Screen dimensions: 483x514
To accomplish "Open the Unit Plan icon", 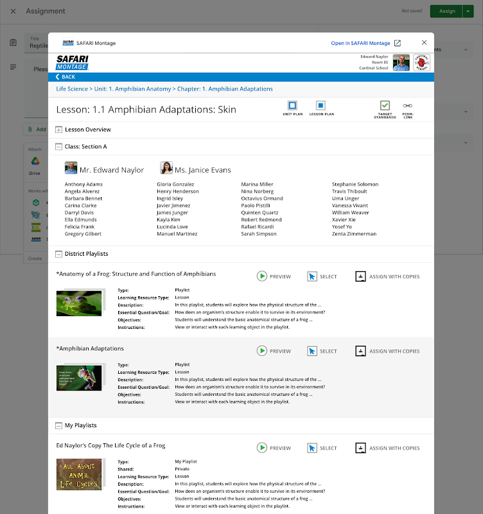I will pyautogui.click(x=292, y=105).
